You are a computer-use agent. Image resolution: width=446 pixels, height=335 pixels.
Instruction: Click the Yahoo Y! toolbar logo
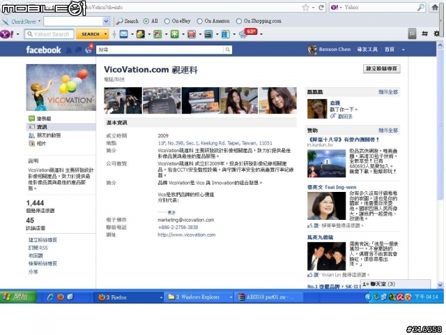(7, 34)
